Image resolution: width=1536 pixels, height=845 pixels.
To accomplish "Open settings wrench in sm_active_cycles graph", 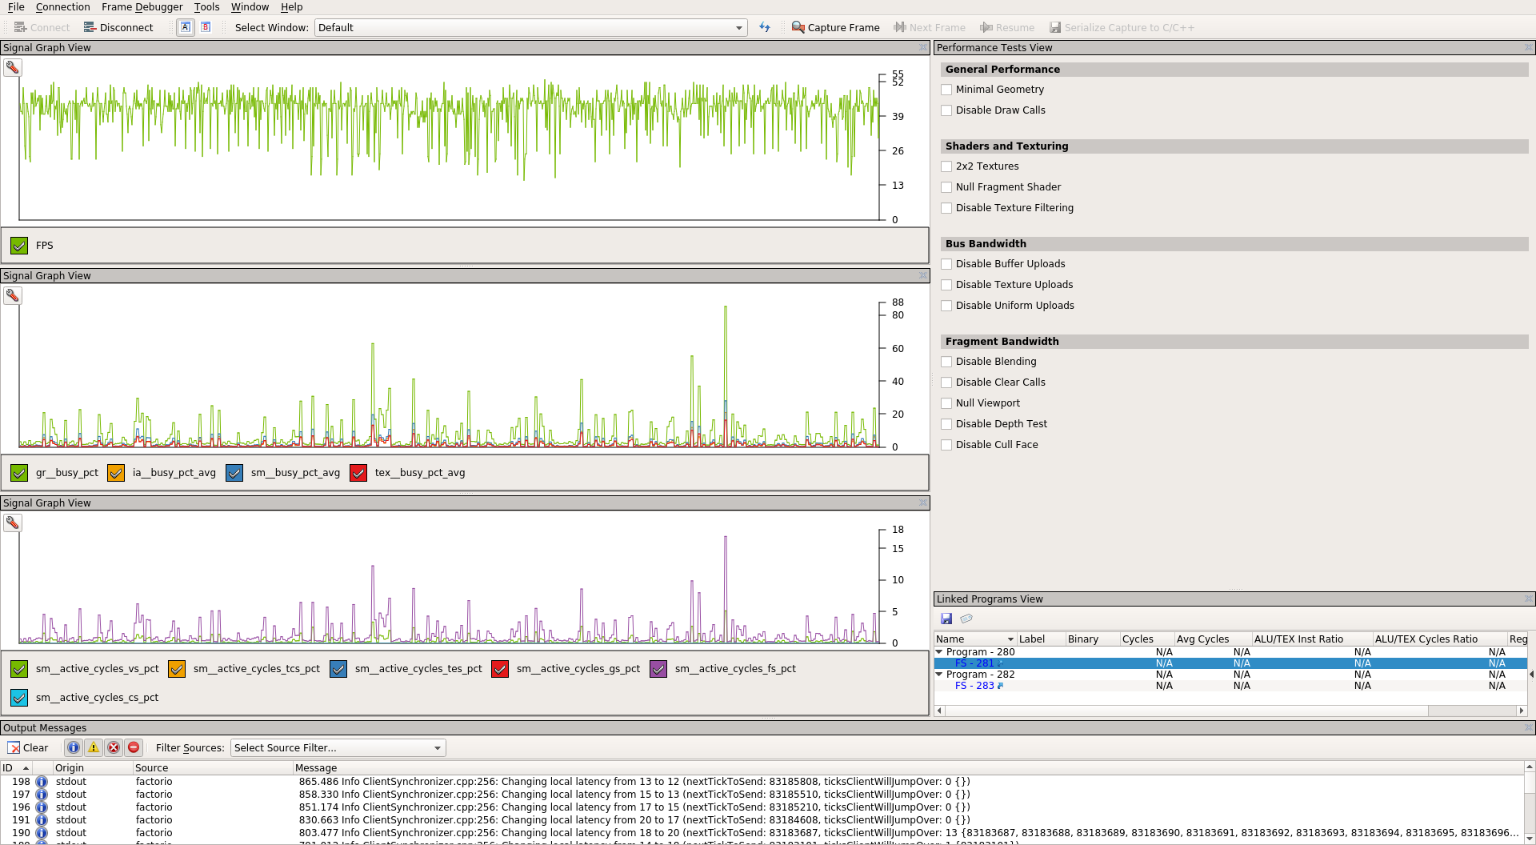I will tap(13, 523).
